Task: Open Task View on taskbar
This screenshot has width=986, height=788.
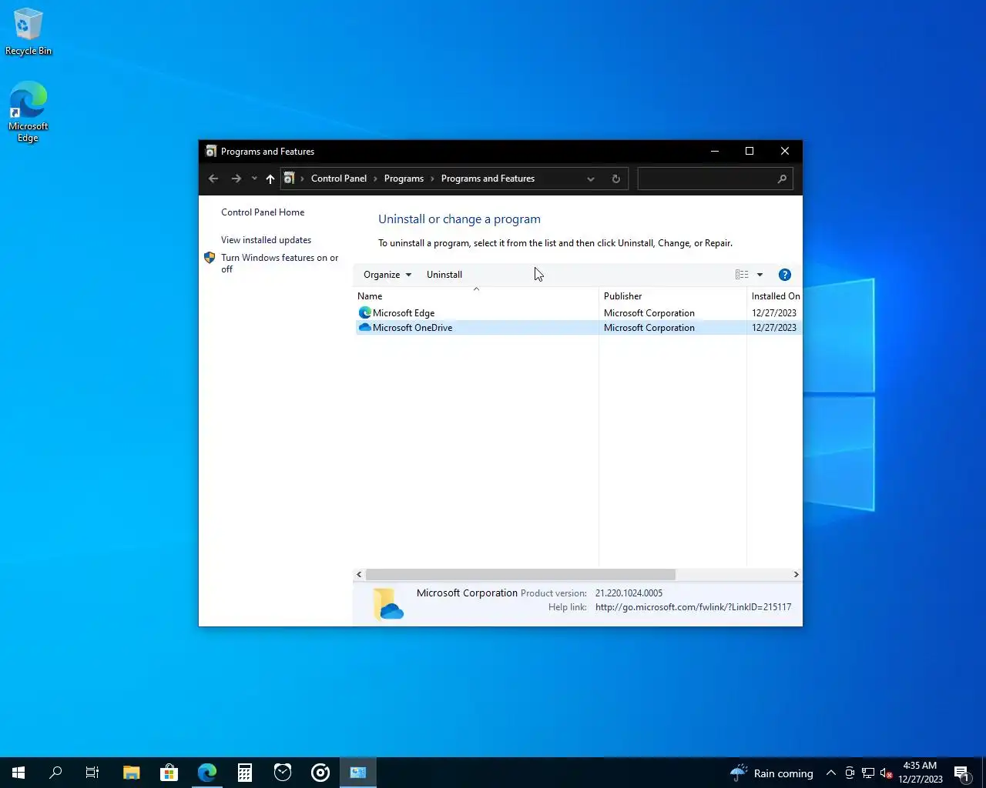Action: [x=92, y=773]
